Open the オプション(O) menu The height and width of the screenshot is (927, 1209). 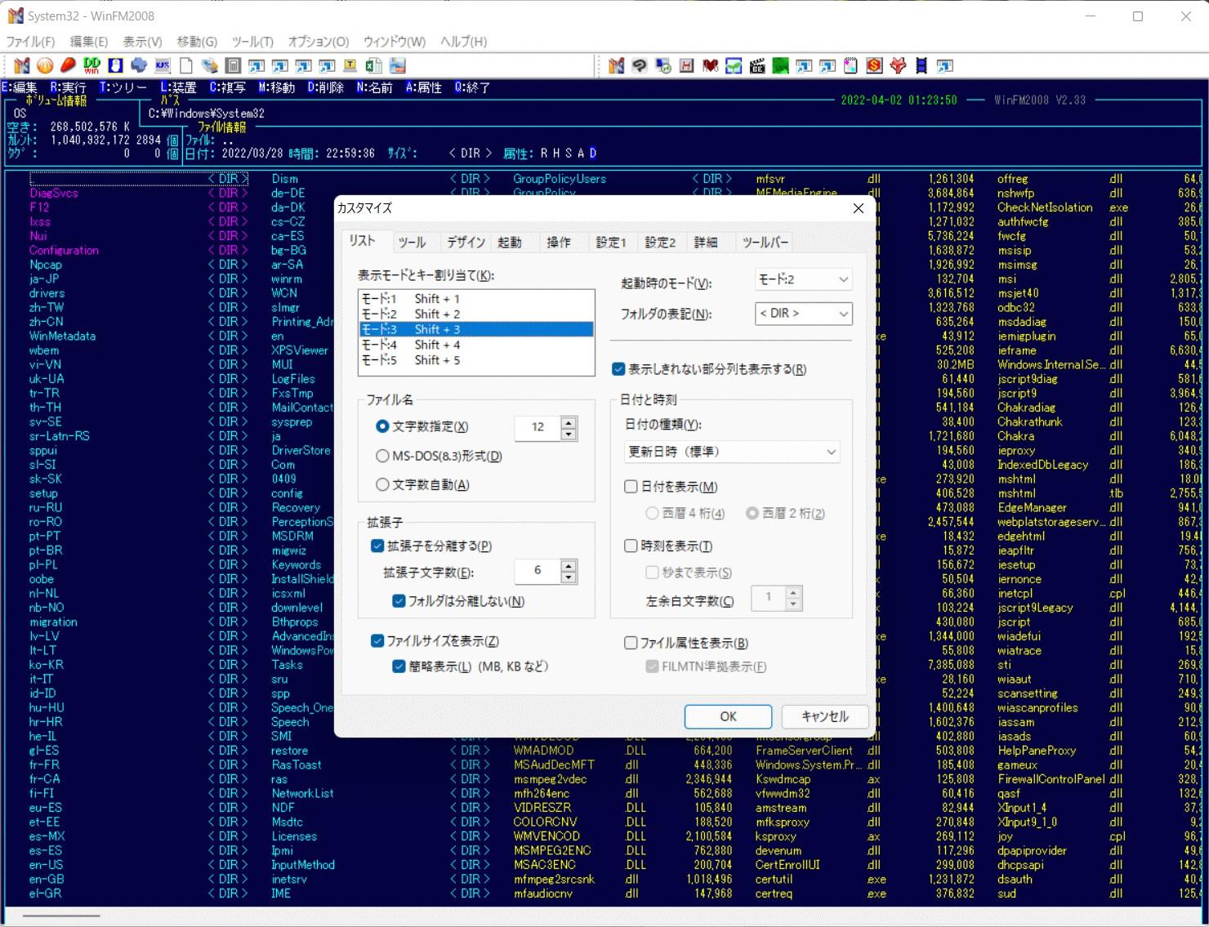pos(318,41)
